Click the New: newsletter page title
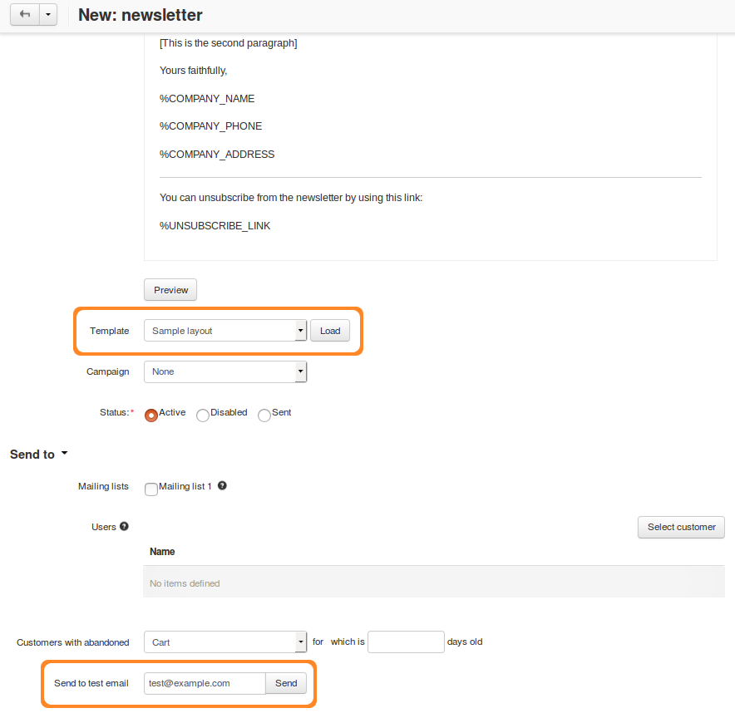 pos(141,15)
